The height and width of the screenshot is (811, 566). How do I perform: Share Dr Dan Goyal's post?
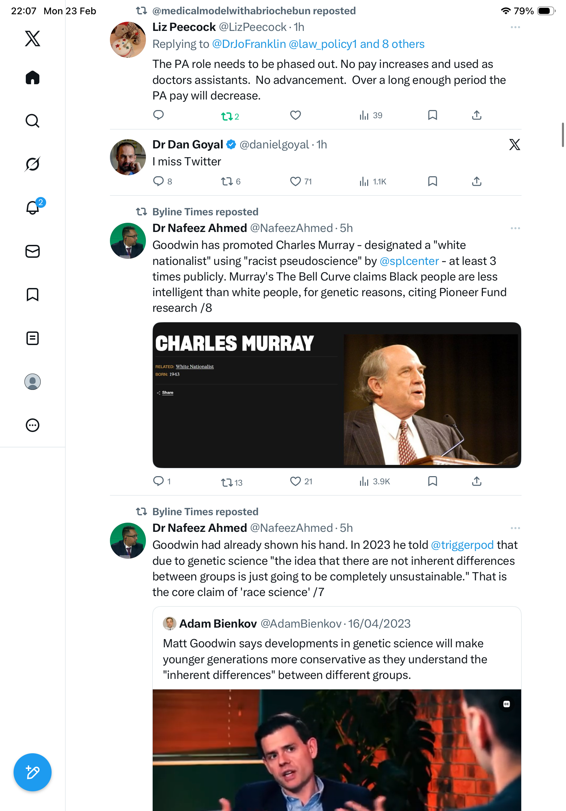click(476, 181)
